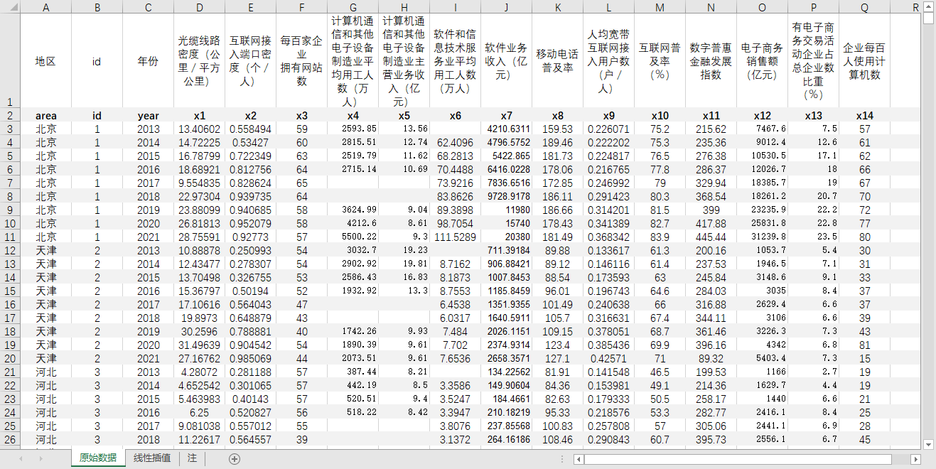The width and height of the screenshot is (936, 469).
Task: Click the cell containing 30.2596
Action: coord(200,331)
